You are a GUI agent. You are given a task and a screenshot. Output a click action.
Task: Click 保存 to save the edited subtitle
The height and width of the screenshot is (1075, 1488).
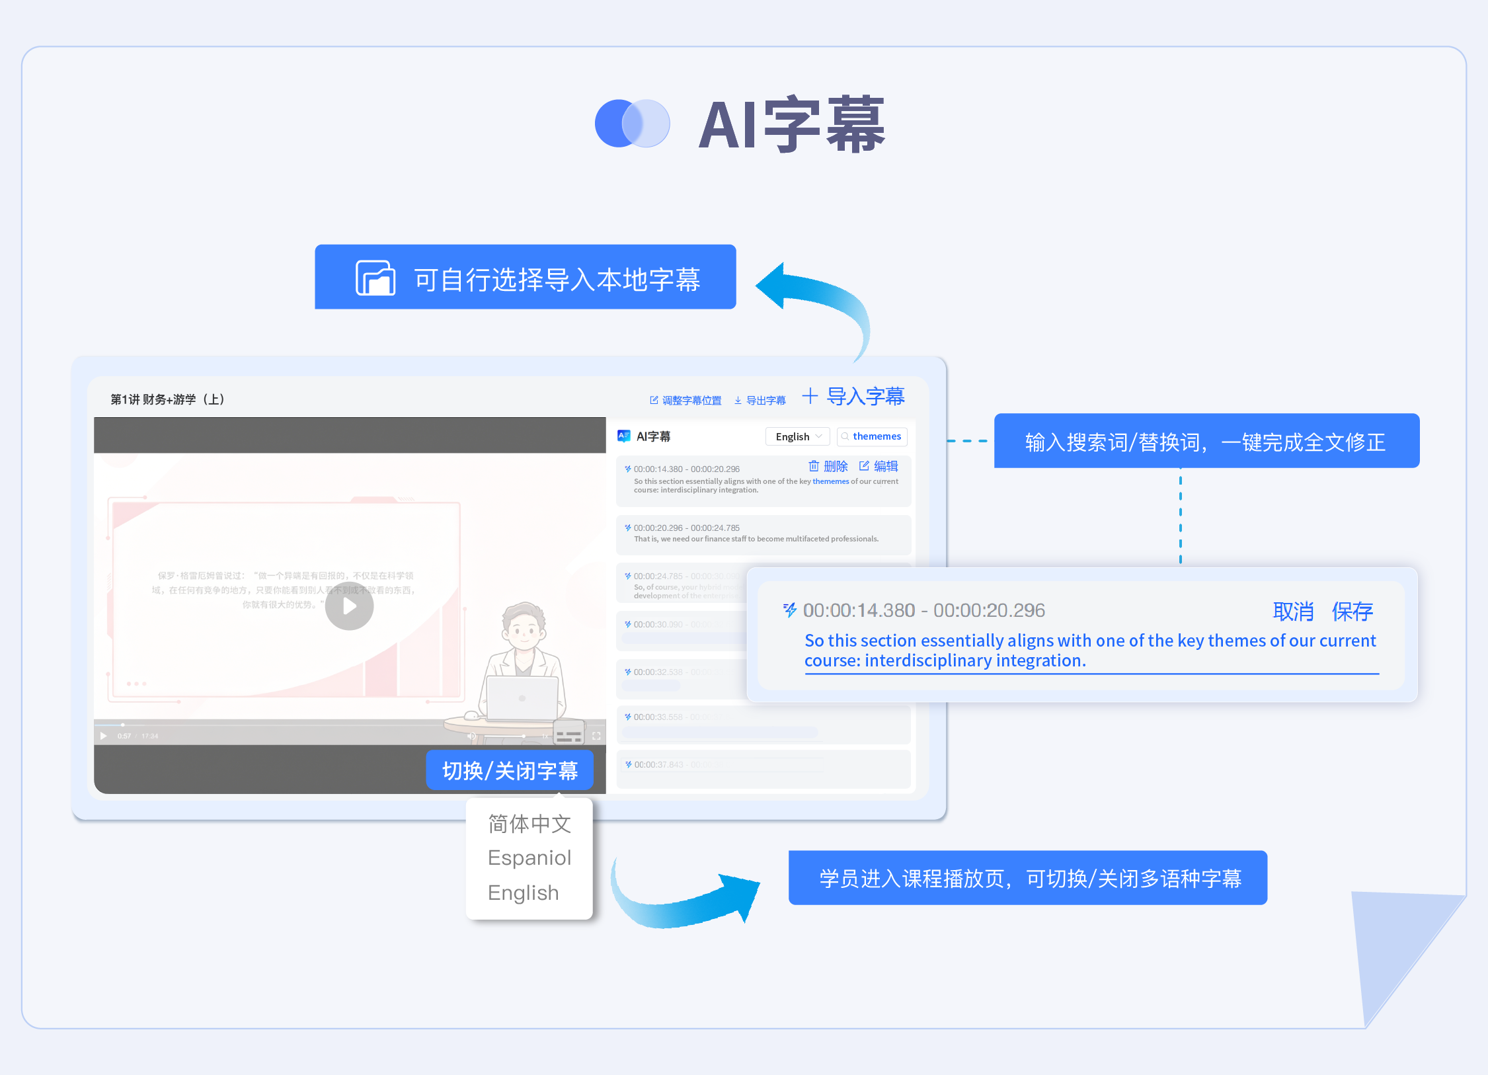(x=1352, y=612)
